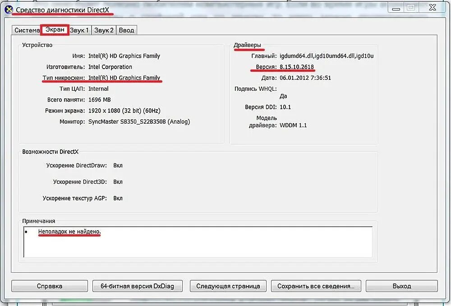Screen dimensions: 451x306
Task: Click the window title 'Средство диагностики DirectX'
Action: coord(62,10)
